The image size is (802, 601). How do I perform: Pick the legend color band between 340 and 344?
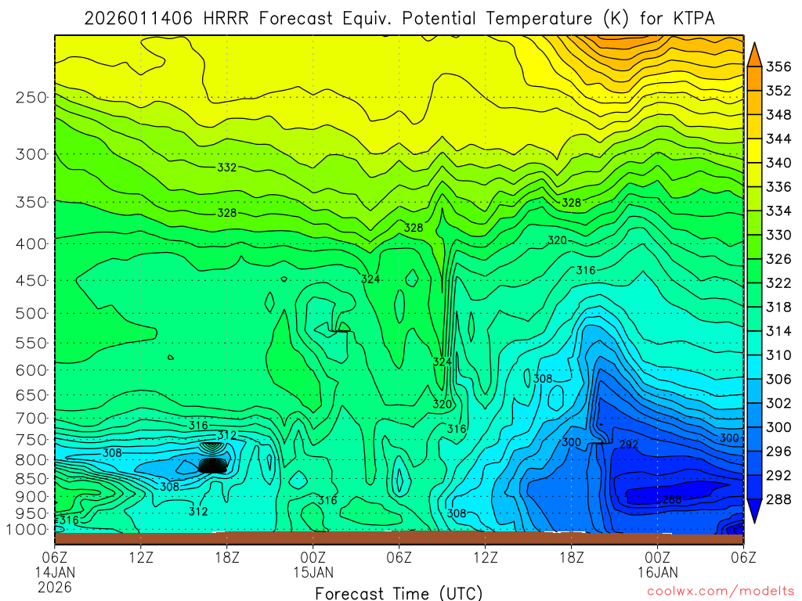[x=754, y=151]
